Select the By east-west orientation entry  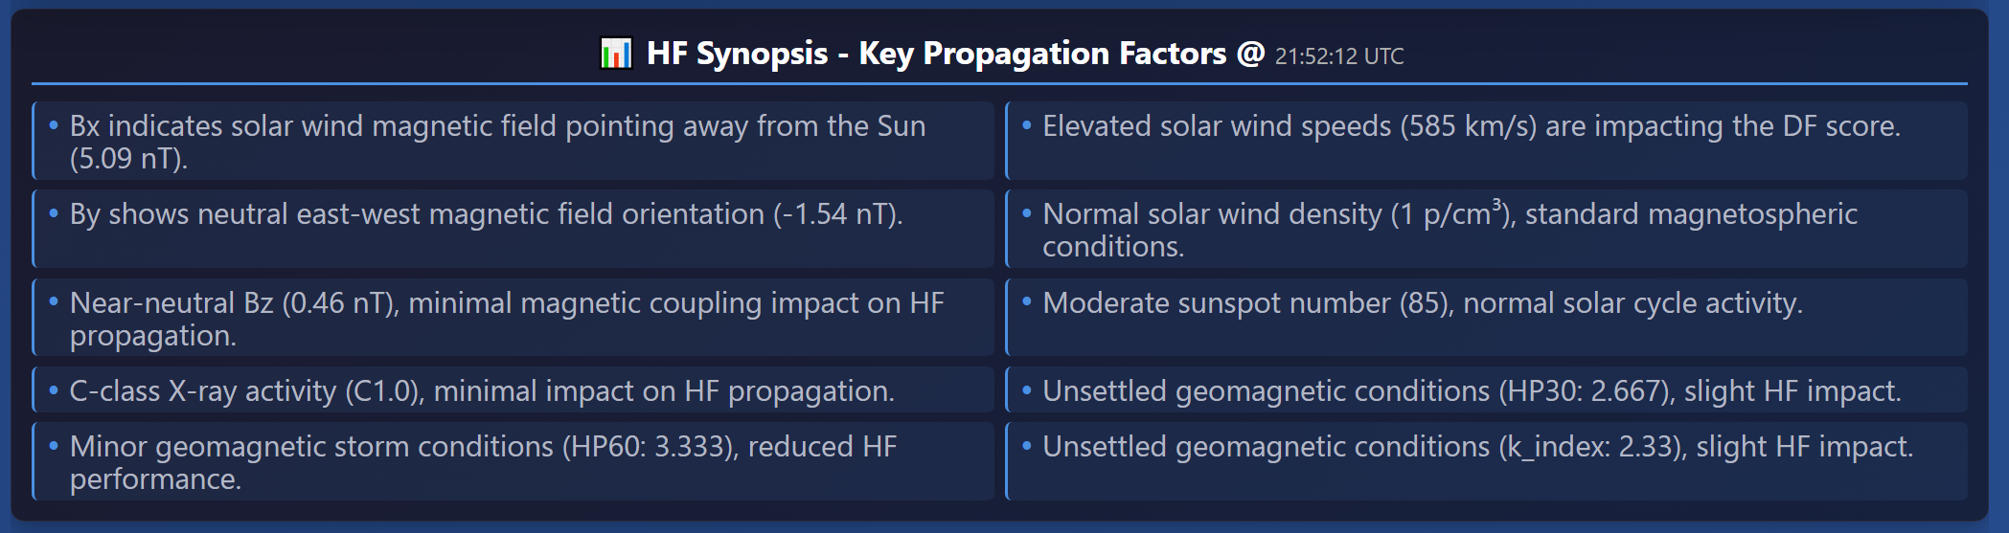[x=514, y=229]
